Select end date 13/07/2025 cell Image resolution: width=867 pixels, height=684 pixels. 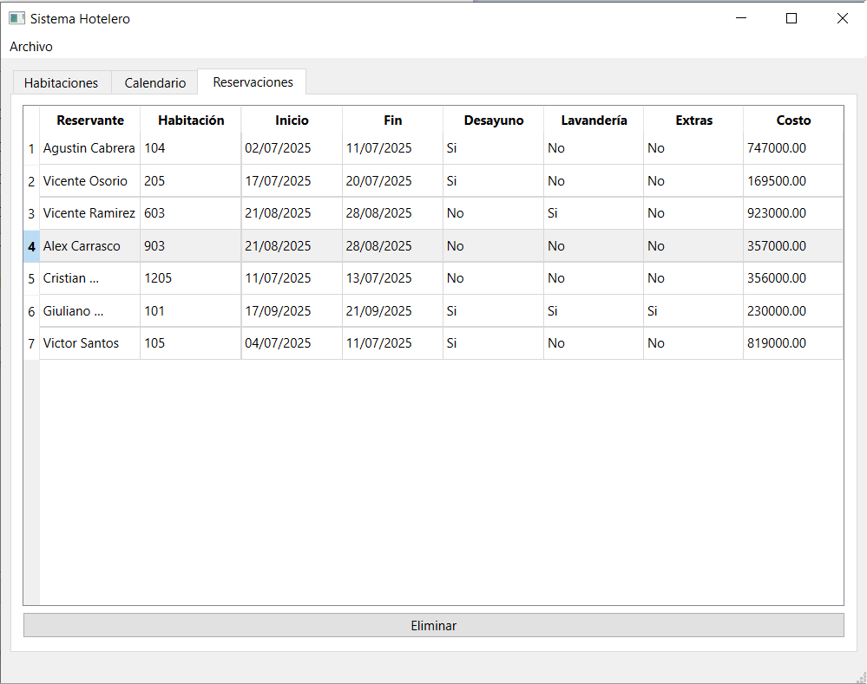[x=392, y=278]
